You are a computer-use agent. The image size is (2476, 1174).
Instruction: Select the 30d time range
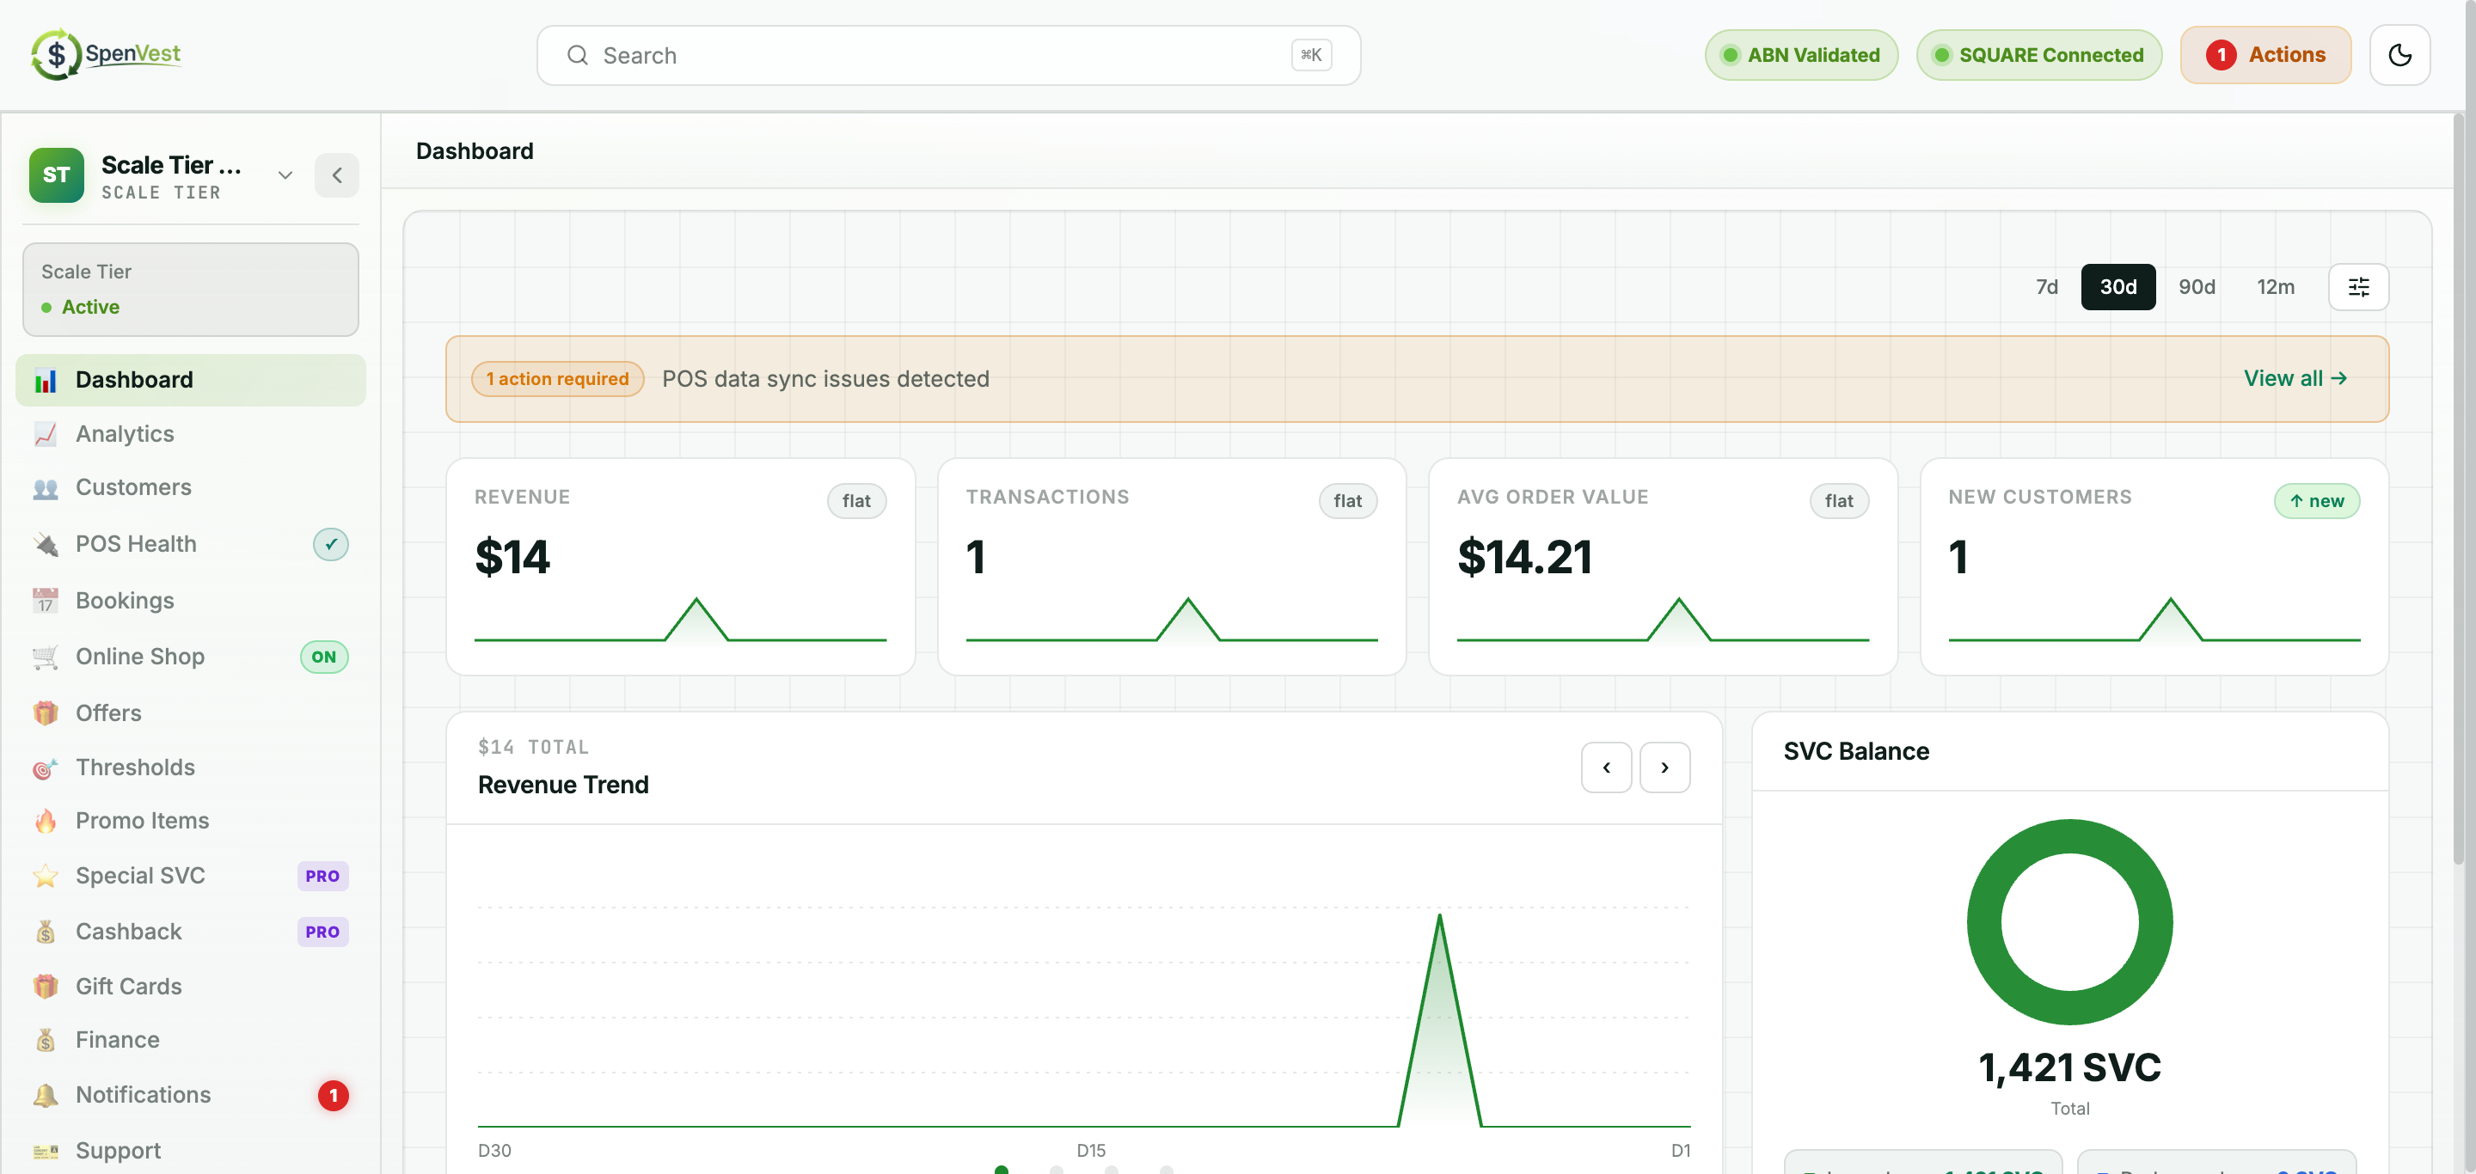pyautogui.click(x=2117, y=287)
